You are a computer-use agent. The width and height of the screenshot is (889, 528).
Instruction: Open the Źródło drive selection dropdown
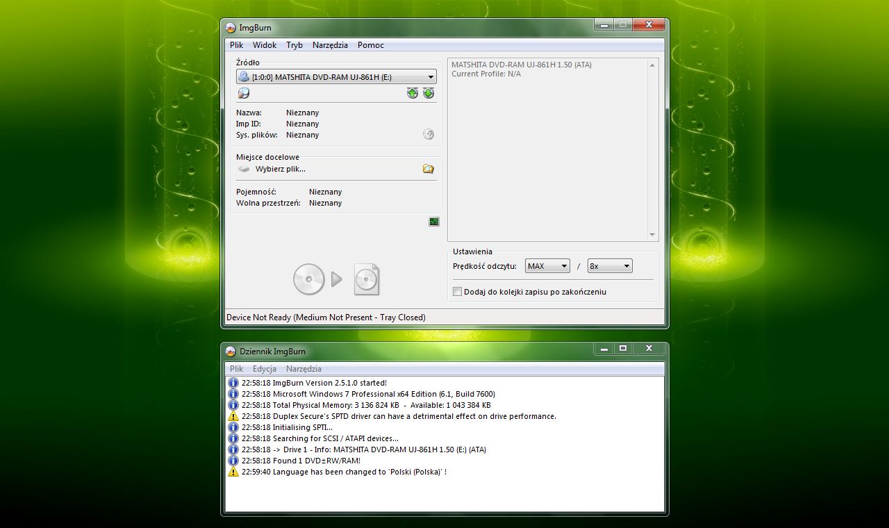coord(336,77)
